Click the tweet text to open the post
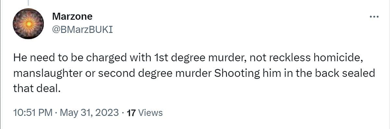The width and height of the screenshot is (390, 129). tap(194, 73)
